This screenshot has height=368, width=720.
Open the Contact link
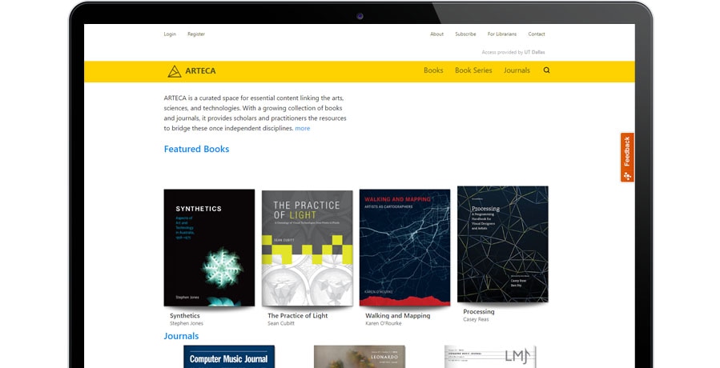(x=537, y=34)
